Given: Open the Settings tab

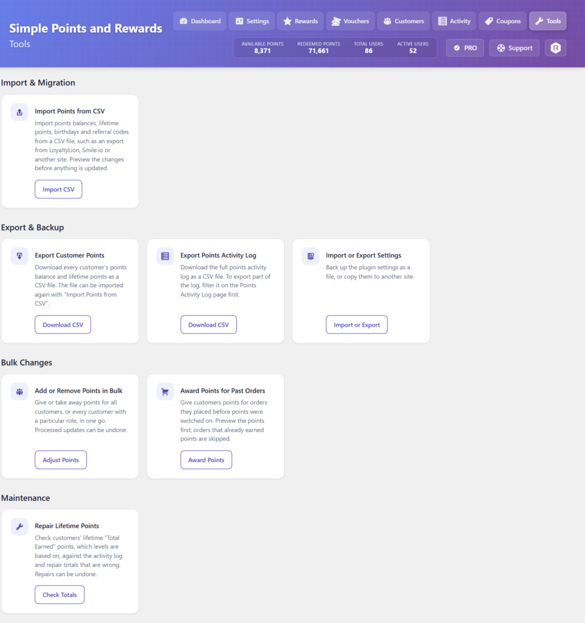Looking at the screenshot, I should pyautogui.click(x=252, y=21).
